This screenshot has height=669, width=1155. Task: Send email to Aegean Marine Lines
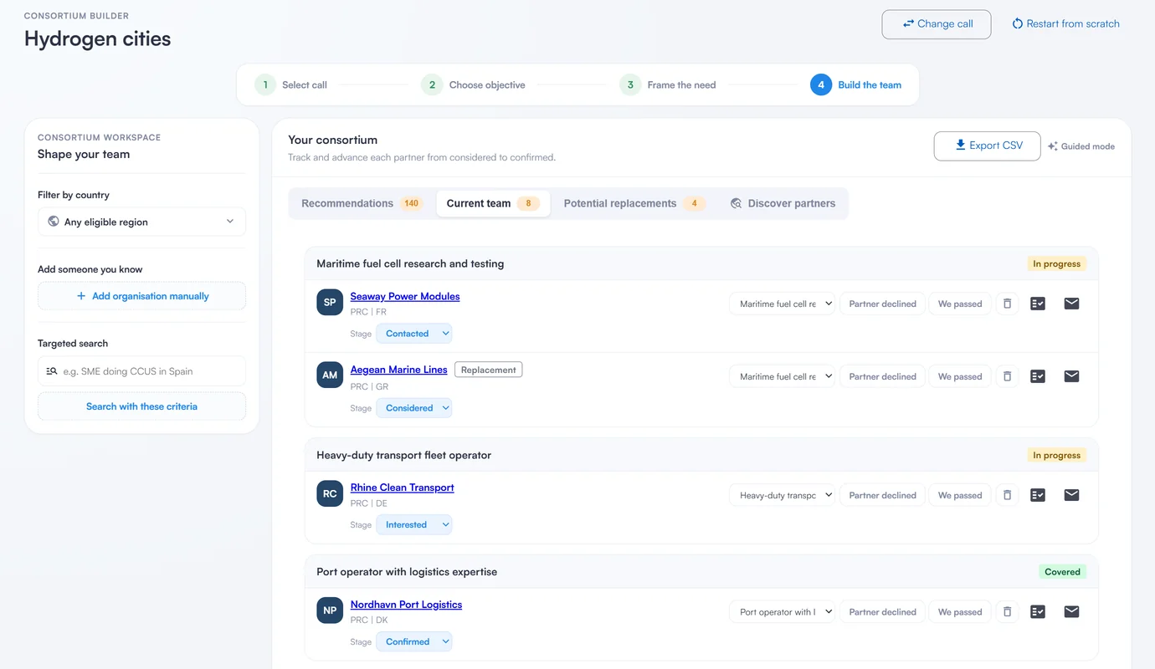coord(1071,376)
